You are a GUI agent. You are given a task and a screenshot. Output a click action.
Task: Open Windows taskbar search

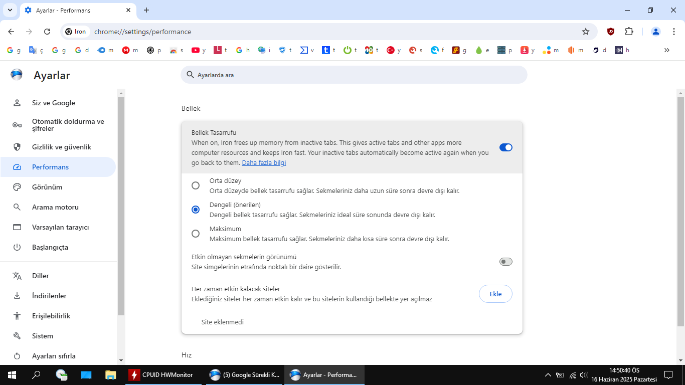(x=36, y=375)
